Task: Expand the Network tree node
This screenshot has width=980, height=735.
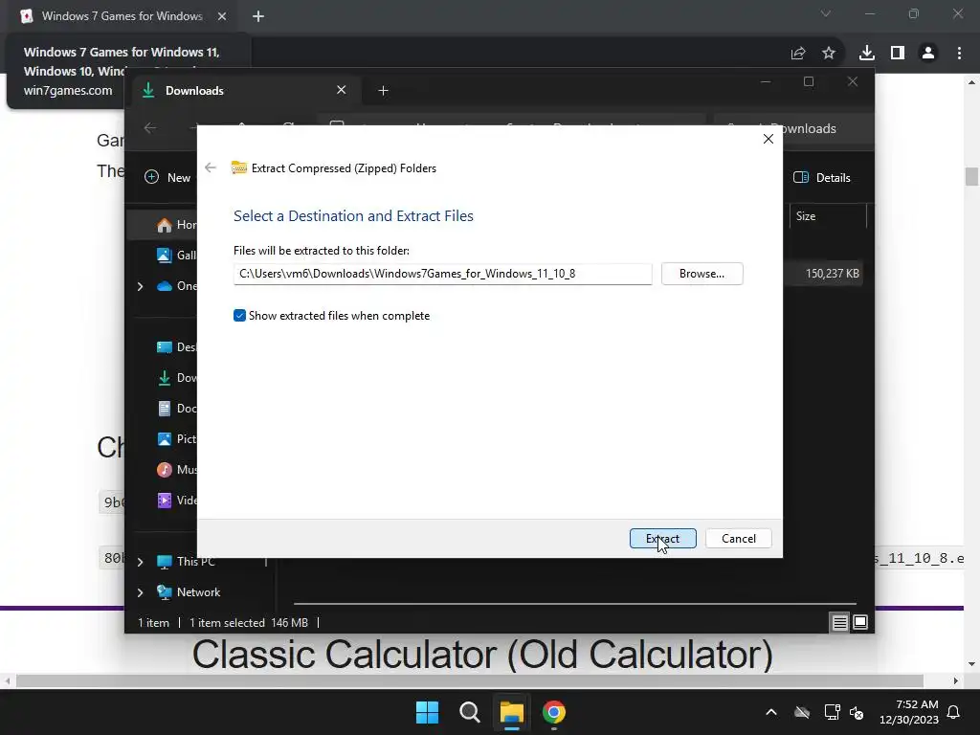Action: (140, 591)
